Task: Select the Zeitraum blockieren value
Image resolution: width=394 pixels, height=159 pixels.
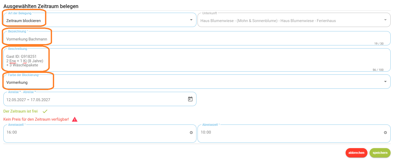Action: pyautogui.click(x=23, y=21)
